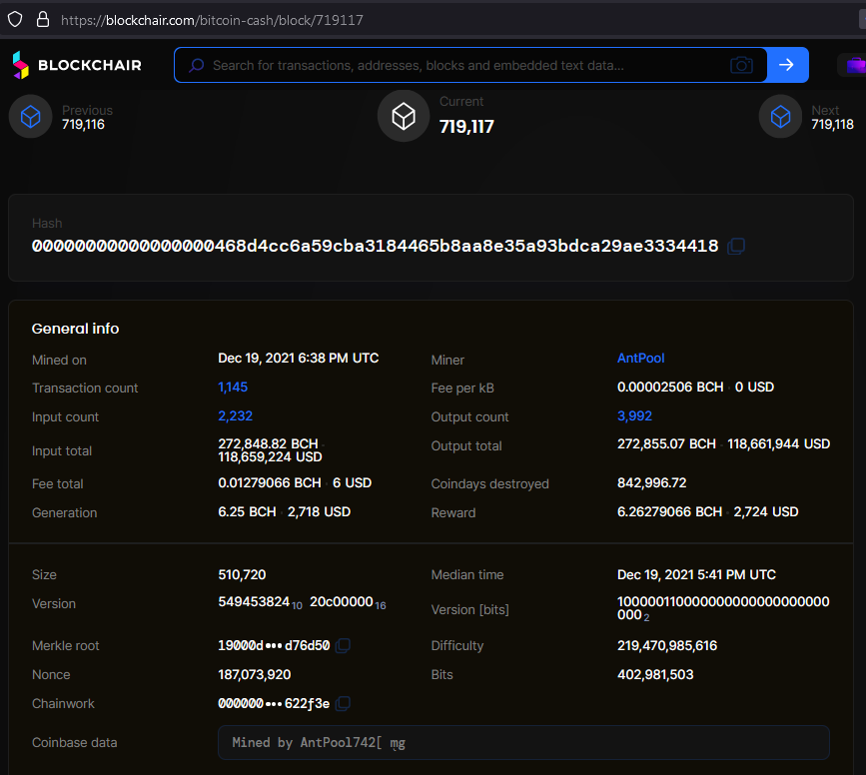The height and width of the screenshot is (775, 866).
Task: Click the nonce value 187,073,920
Action: tap(255, 674)
